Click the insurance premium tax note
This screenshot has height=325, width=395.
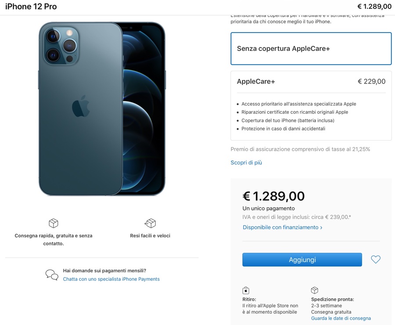click(x=300, y=149)
